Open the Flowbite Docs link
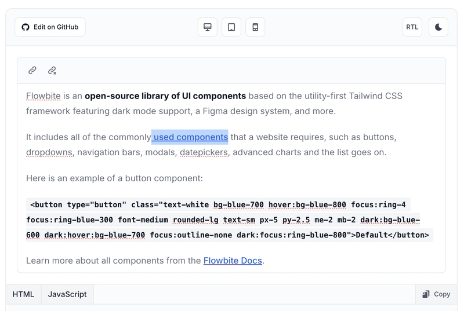This screenshot has height=311, width=464. click(233, 261)
